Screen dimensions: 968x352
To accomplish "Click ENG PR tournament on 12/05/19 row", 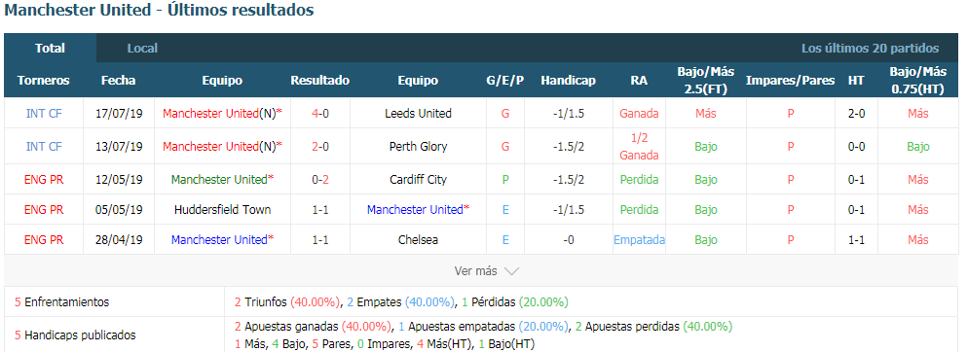I will tap(44, 180).
